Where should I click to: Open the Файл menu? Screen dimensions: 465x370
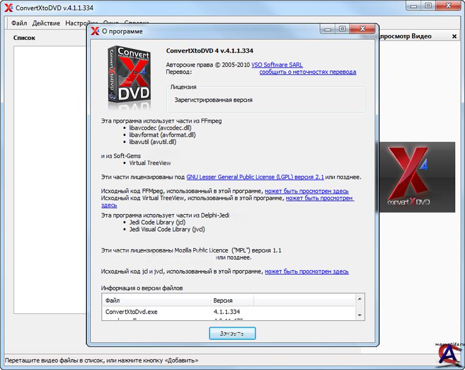tap(19, 24)
